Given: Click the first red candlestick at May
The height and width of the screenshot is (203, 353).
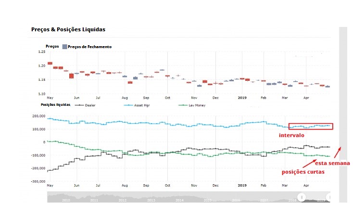Looking at the screenshot, I should (x=50, y=63).
